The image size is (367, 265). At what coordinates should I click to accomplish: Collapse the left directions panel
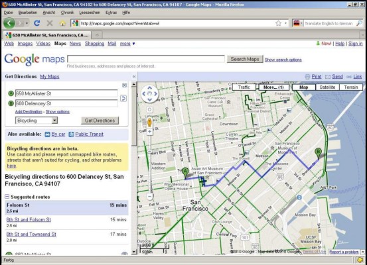coord(134,76)
